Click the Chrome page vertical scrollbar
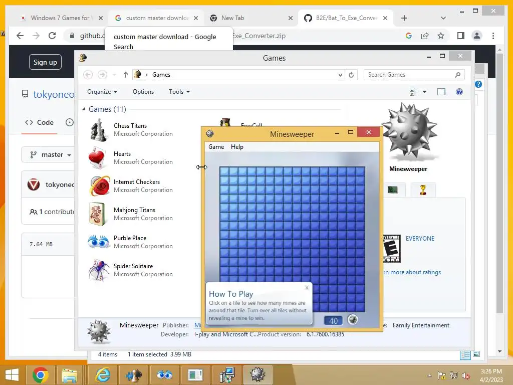The height and width of the screenshot is (385, 513). click(499, 183)
